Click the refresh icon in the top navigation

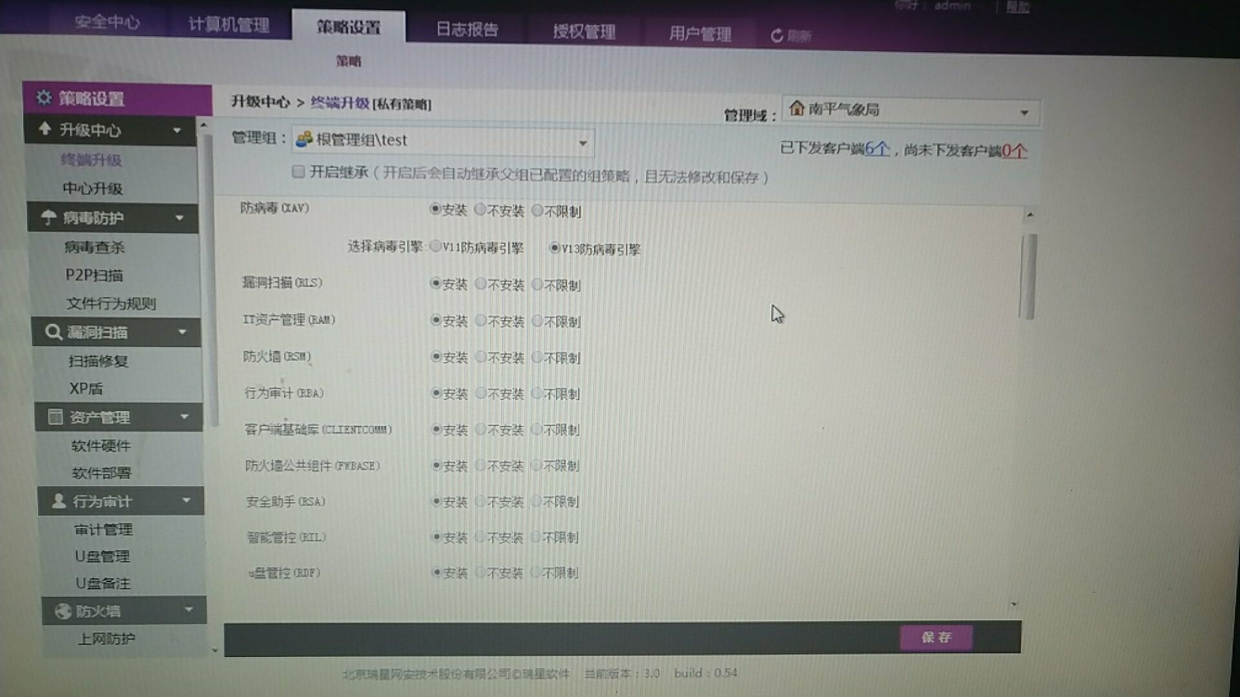coord(777,35)
